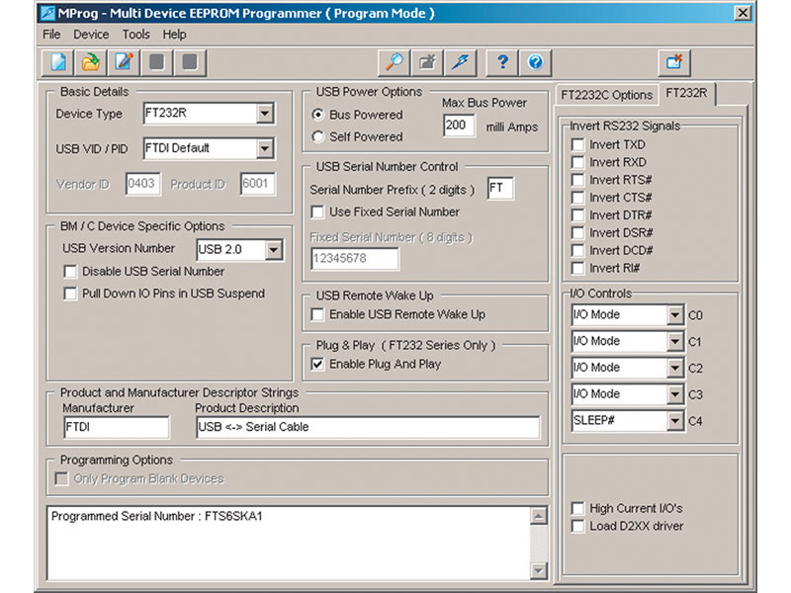Click the log scrollbar up arrow

tap(539, 516)
